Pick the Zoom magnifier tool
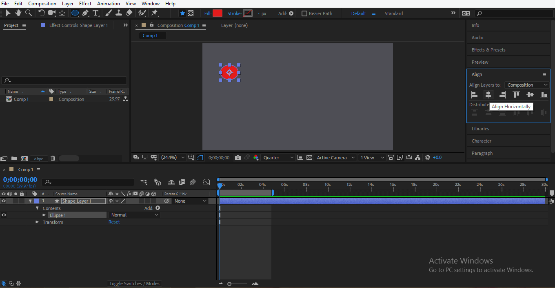555x288 pixels. click(x=29, y=13)
